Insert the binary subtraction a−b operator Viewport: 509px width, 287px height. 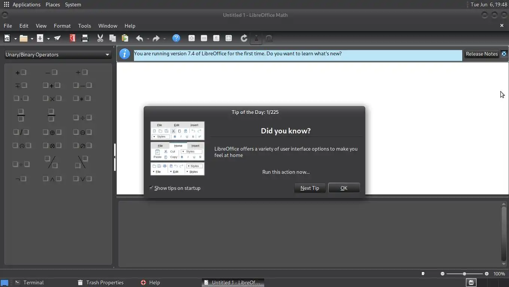tap(82, 85)
